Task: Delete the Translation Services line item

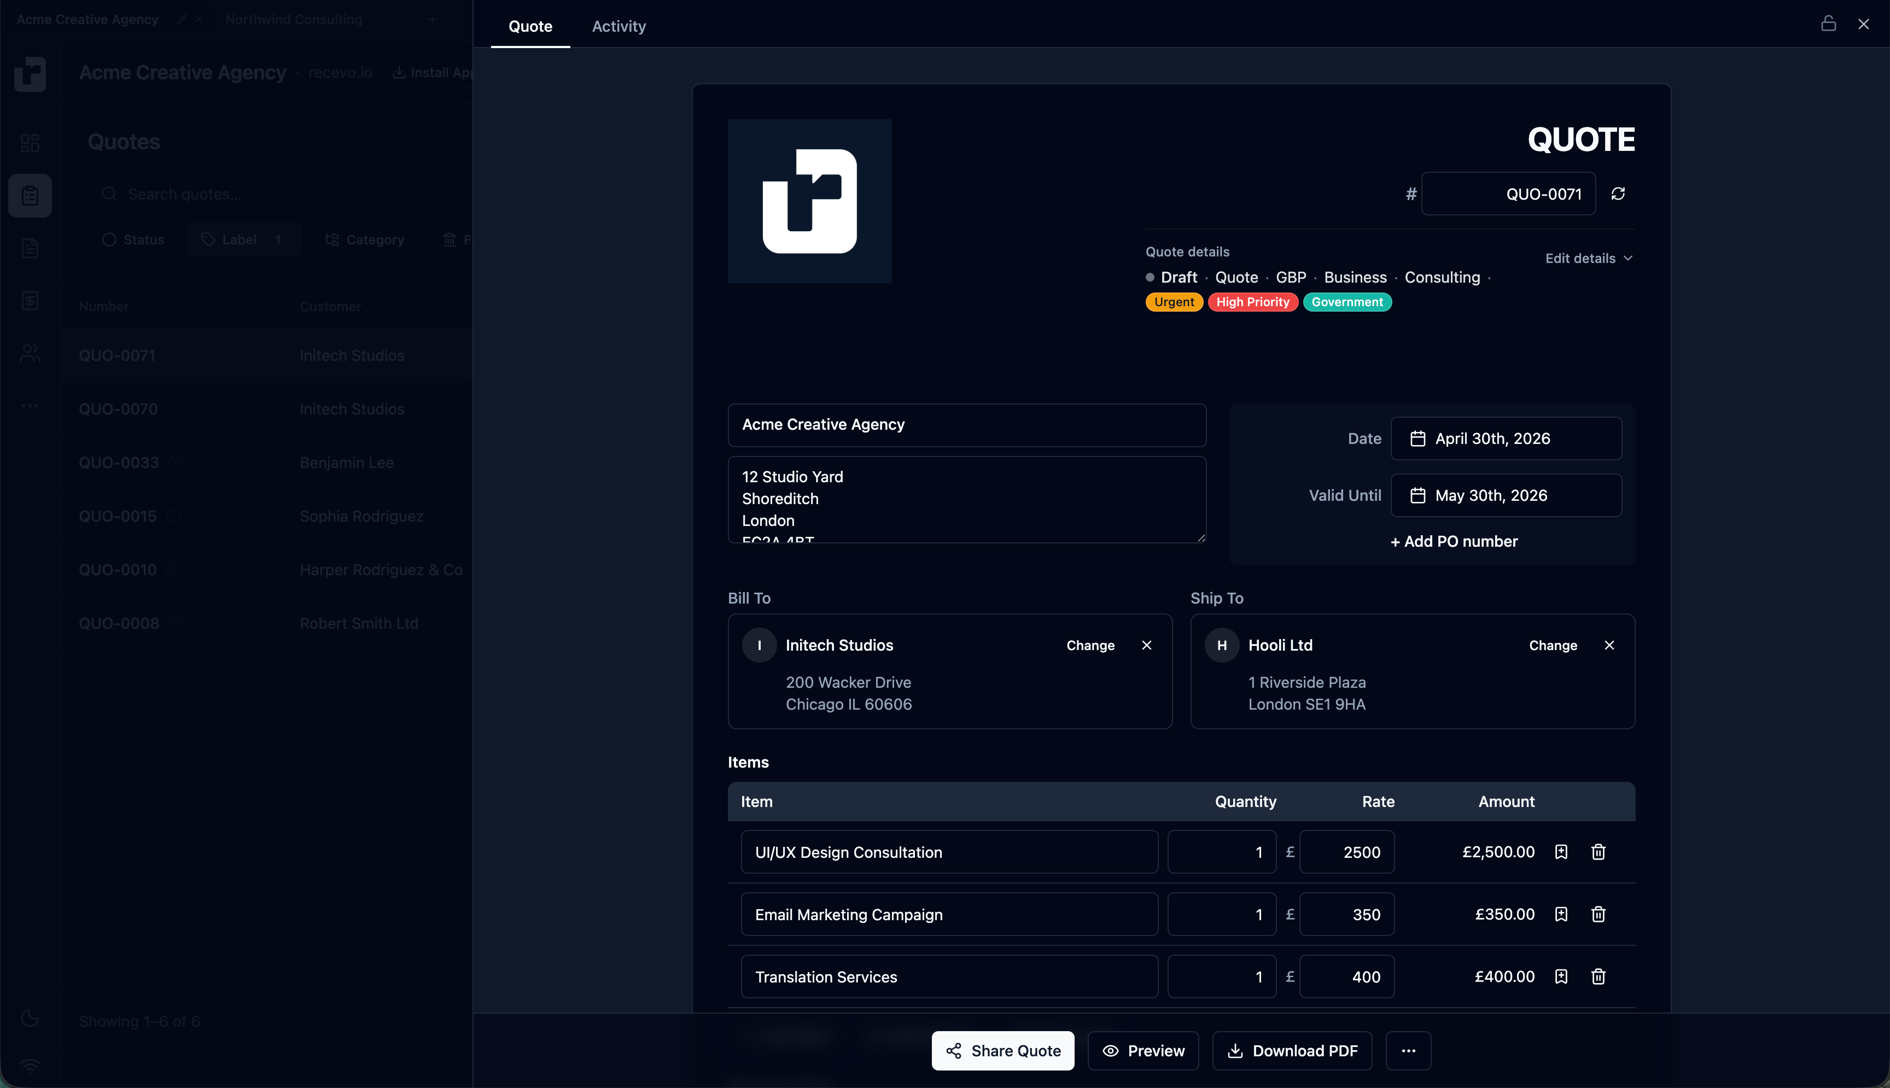Action: tap(1598, 976)
